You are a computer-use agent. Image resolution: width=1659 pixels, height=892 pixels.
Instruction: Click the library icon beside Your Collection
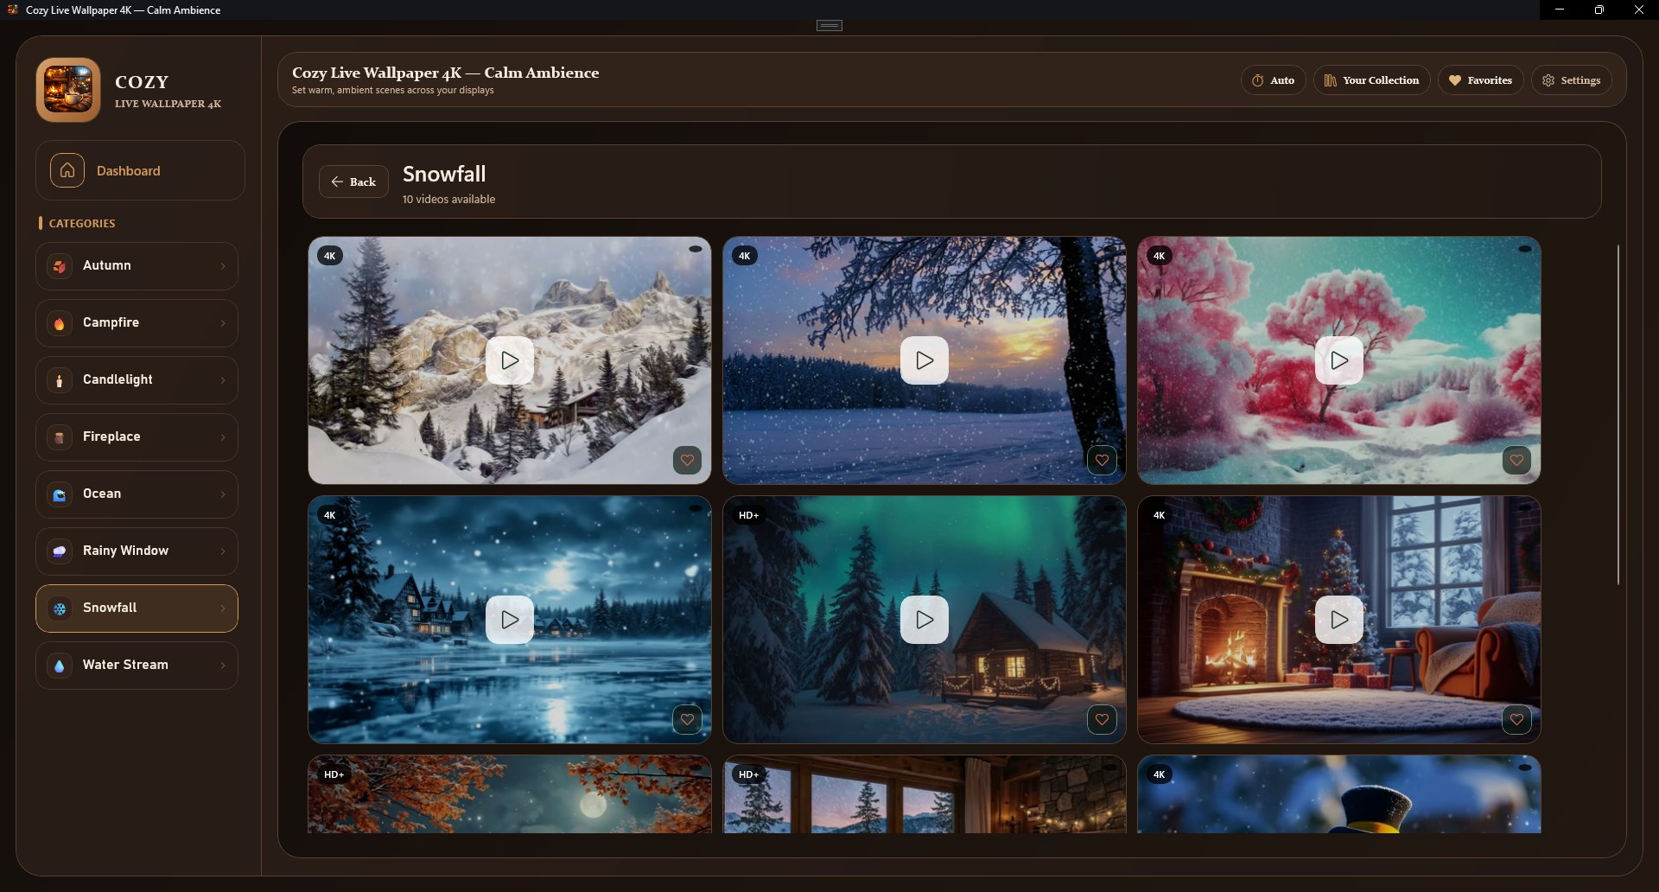(x=1331, y=80)
